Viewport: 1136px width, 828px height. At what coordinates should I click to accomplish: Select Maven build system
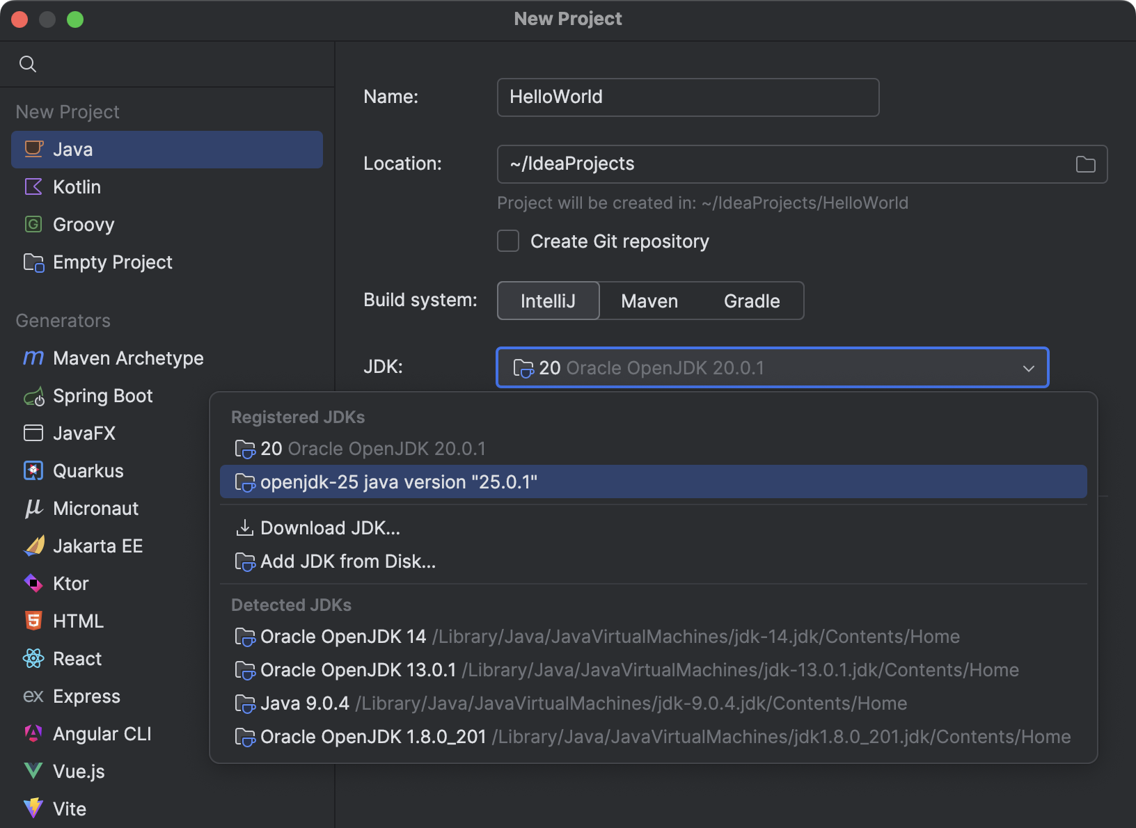point(649,301)
